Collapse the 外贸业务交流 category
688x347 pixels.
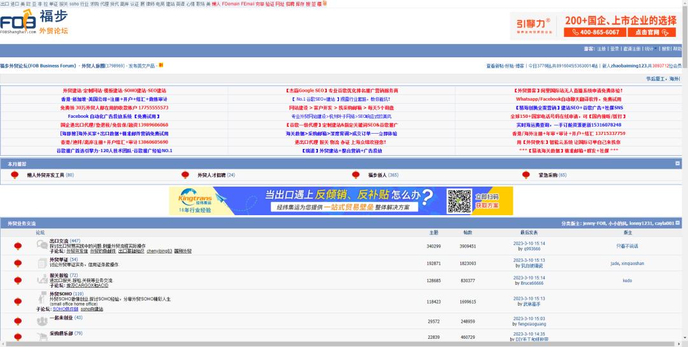pos(677,223)
